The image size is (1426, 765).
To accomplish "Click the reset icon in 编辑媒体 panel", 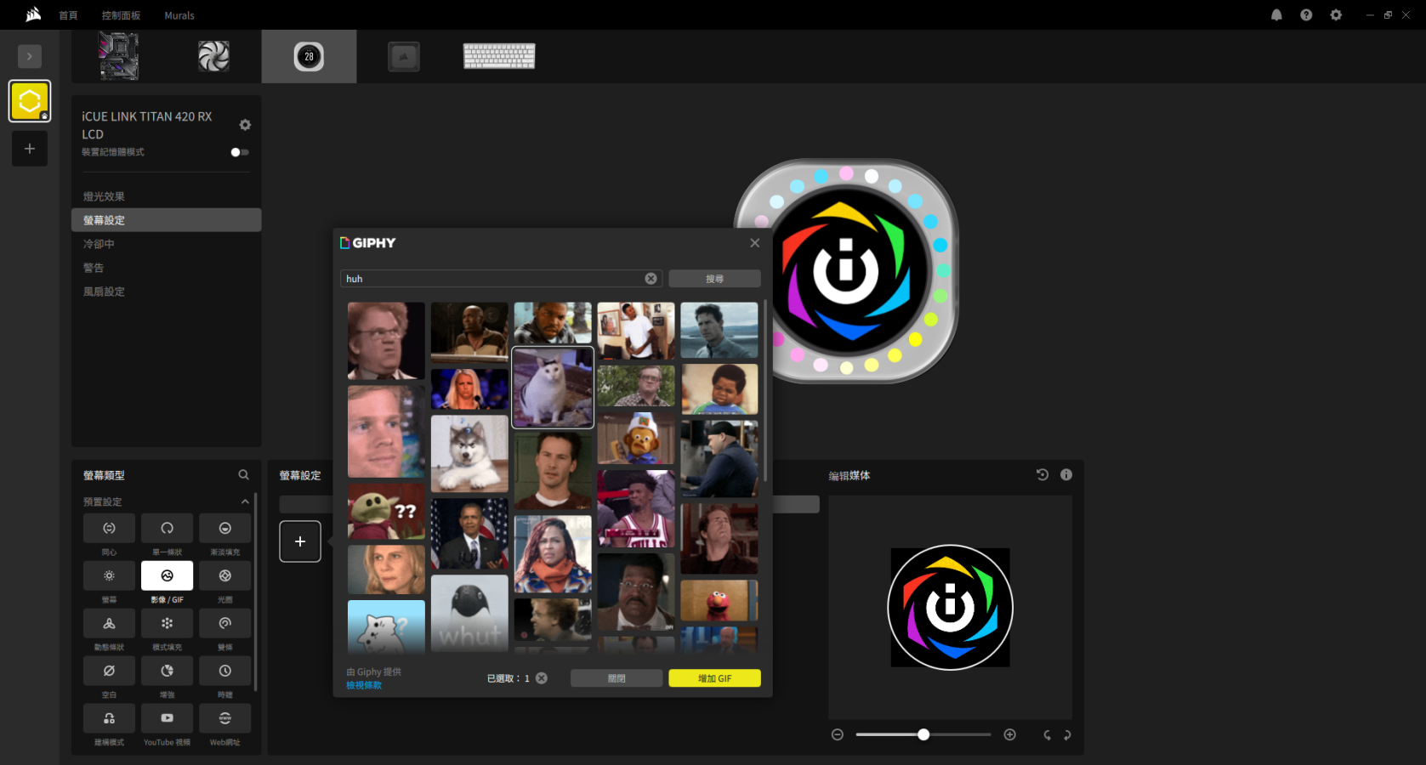I will pyautogui.click(x=1042, y=475).
